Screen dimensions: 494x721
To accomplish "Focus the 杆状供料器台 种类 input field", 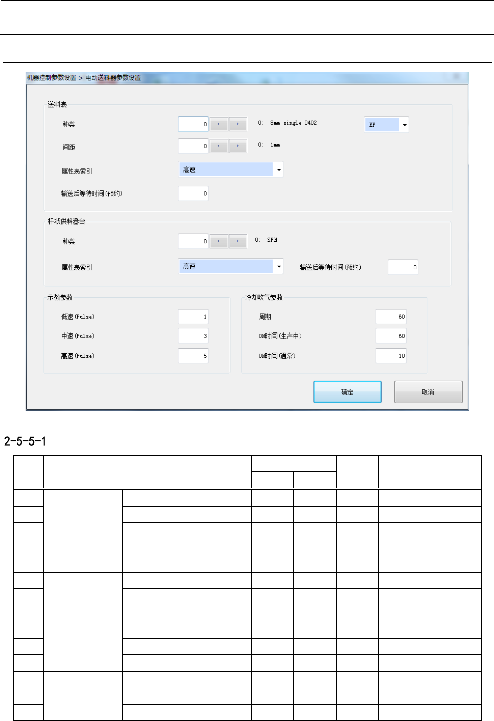I will coord(193,241).
